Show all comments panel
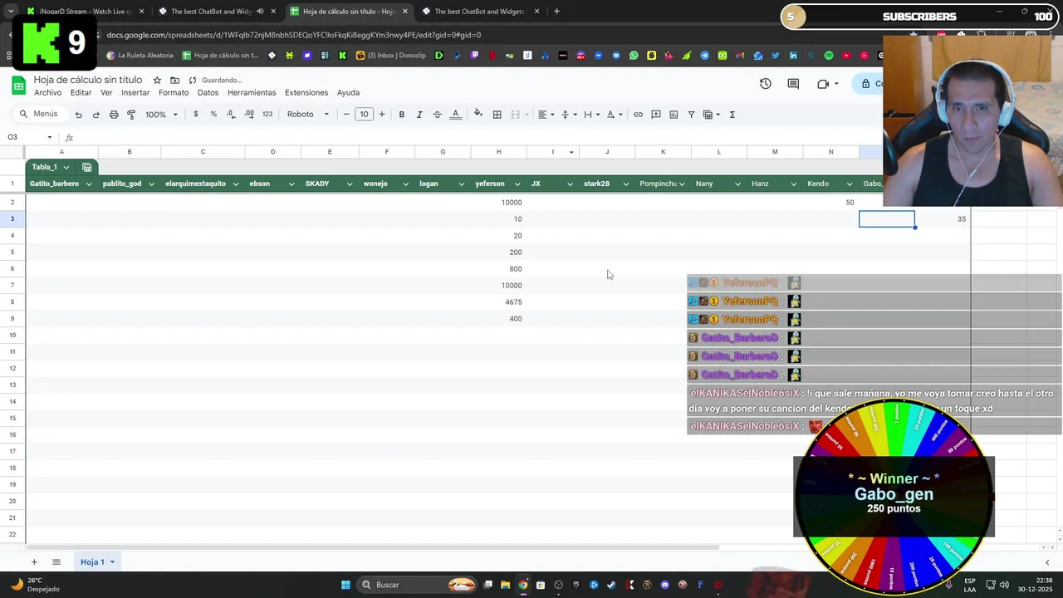 click(793, 84)
